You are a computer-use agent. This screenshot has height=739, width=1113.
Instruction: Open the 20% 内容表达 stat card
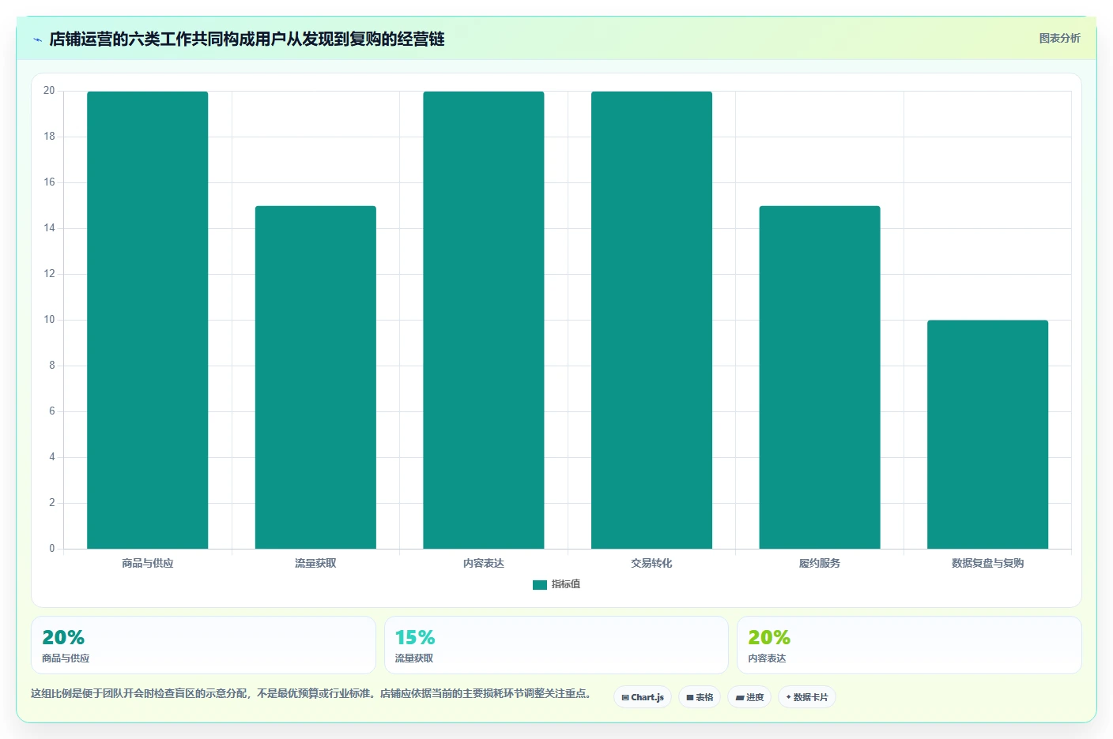point(909,645)
